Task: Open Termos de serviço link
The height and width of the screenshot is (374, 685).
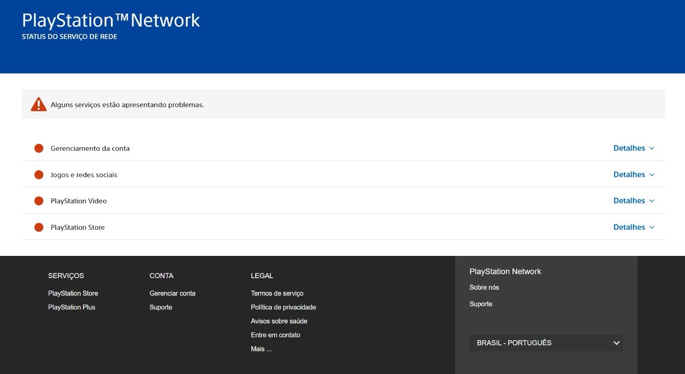Action: click(277, 293)
